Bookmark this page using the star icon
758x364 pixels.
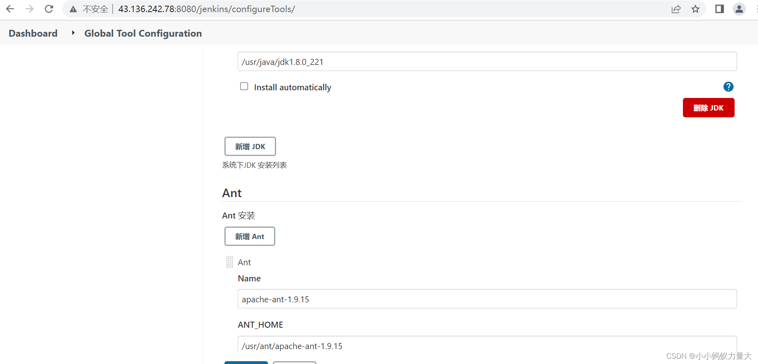tap(696, 9)
